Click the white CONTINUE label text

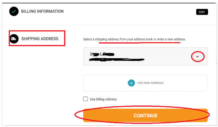(x=146, y=116)
